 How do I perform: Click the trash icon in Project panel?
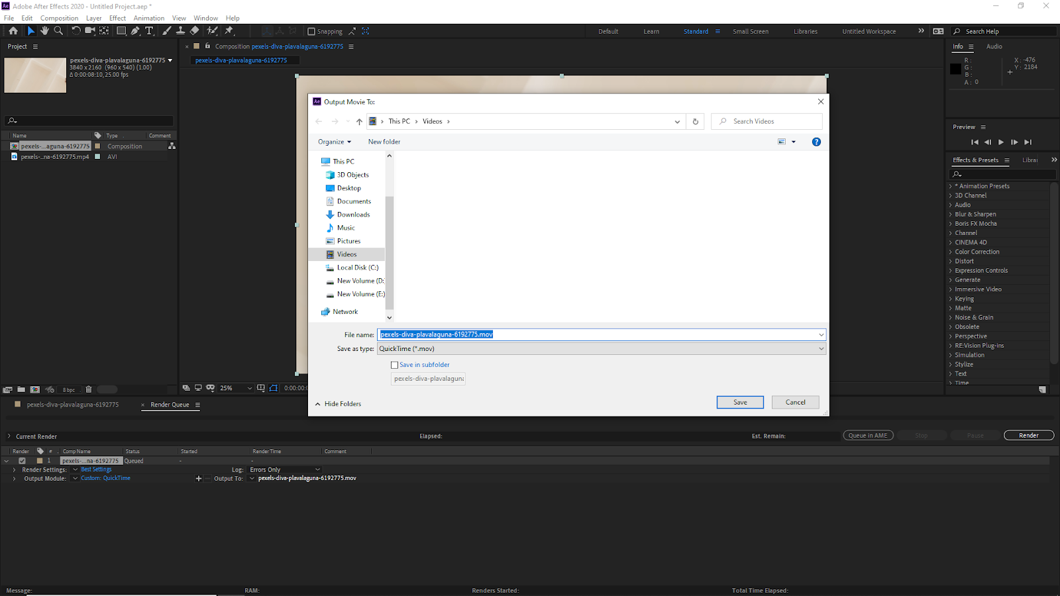click(89, 389)
